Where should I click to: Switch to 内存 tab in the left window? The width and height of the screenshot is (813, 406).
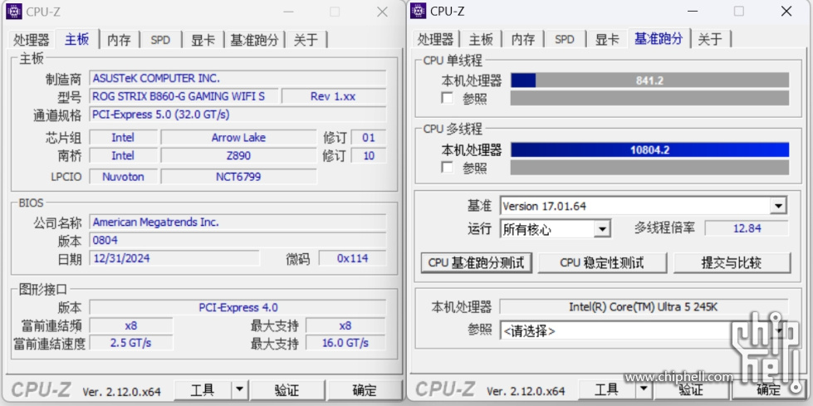click(120, 40)
